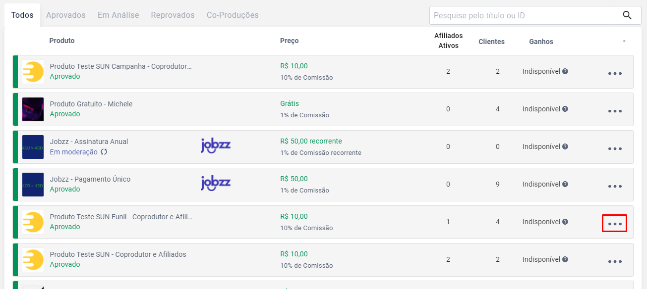Expand actions for Produto Teste SUN Funil
647x289 pixels.
[615, 224]
